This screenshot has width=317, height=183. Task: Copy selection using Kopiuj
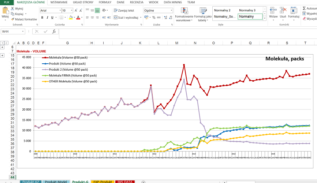tap(17, 14)
